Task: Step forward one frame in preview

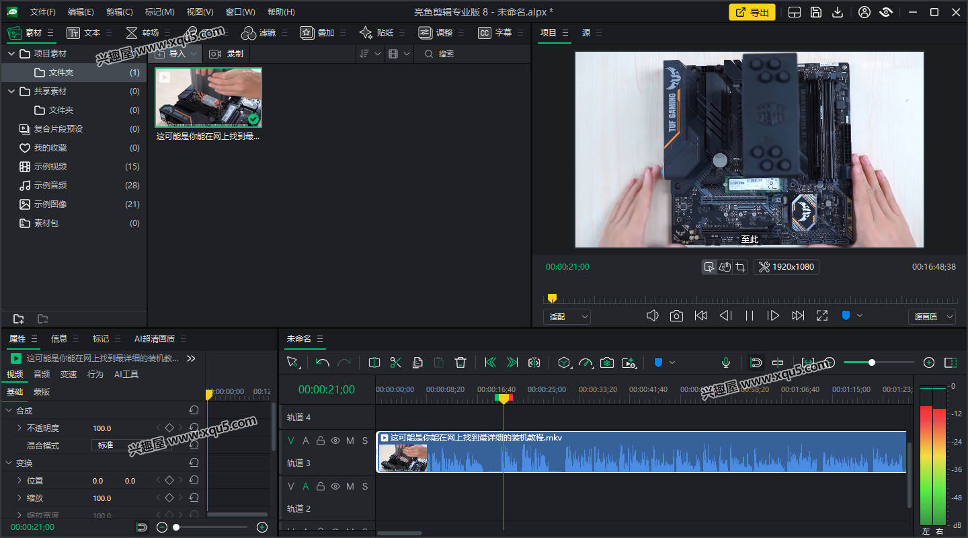Action: pos(774,315)
